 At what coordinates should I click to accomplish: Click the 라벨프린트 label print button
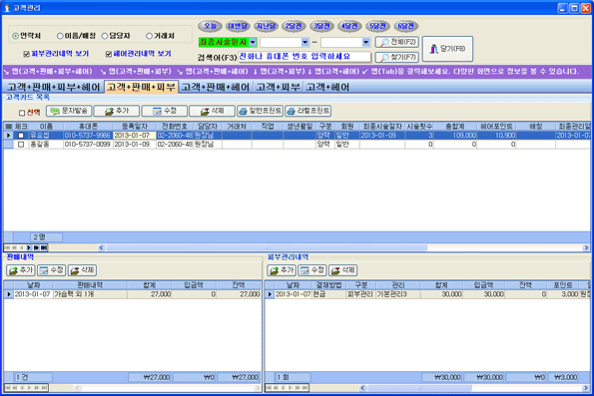pos(308,111)
